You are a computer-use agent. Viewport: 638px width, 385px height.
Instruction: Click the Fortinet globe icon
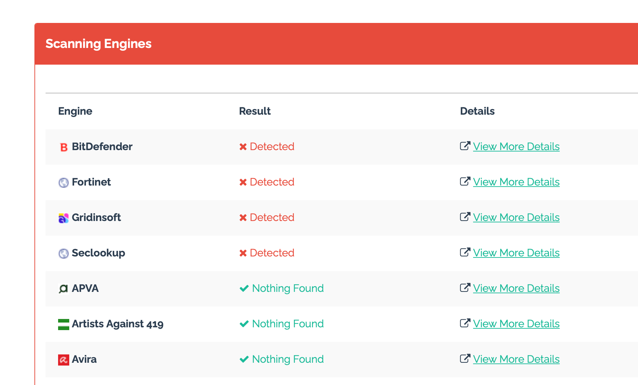(64, 183)
